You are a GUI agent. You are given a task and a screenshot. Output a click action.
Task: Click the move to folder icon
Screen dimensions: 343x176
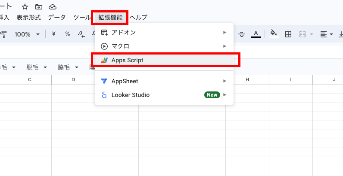[39, 7]
